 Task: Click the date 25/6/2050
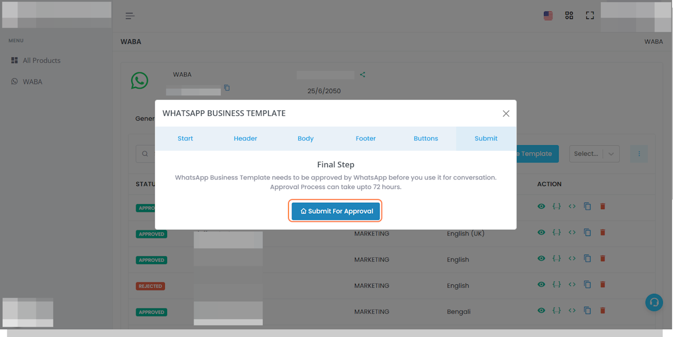[324, 91]
